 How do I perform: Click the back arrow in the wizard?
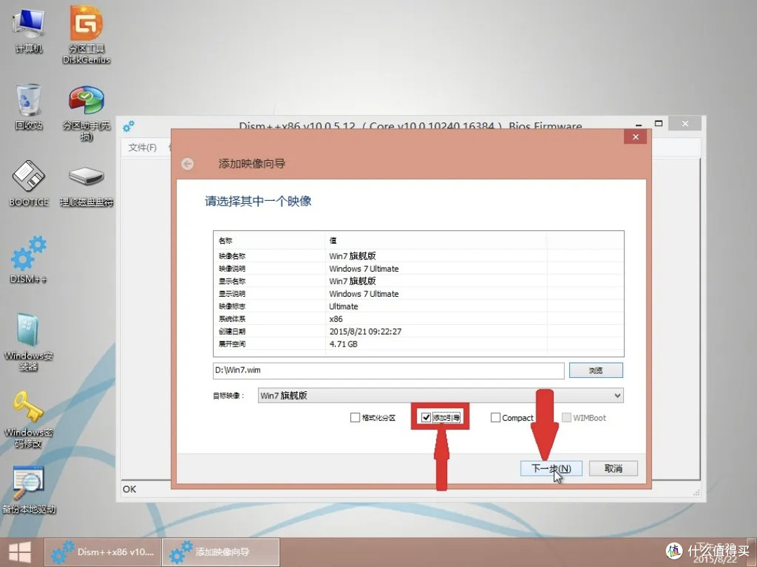click(x=188, y=164)
